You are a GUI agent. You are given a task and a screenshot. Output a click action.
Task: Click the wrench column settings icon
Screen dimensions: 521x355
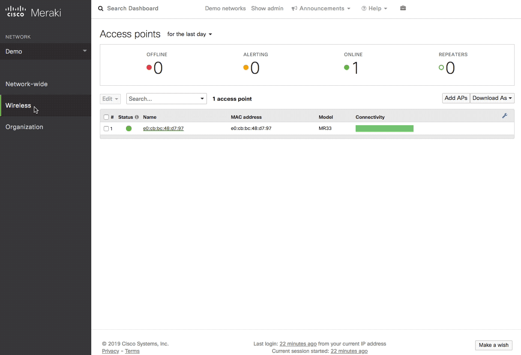click(505, 116)
